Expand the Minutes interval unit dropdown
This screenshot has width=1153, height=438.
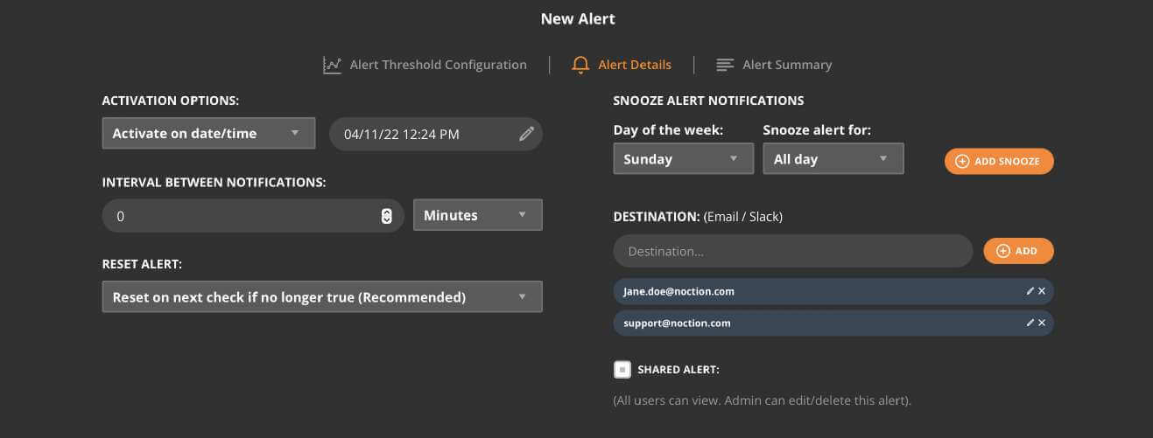[477, 215]
